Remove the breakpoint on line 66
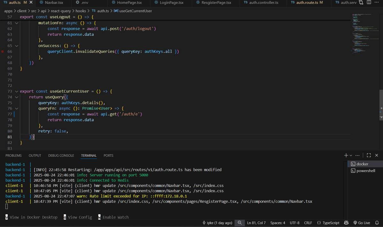This screenshot has width=383, height=227. (3, 51)
